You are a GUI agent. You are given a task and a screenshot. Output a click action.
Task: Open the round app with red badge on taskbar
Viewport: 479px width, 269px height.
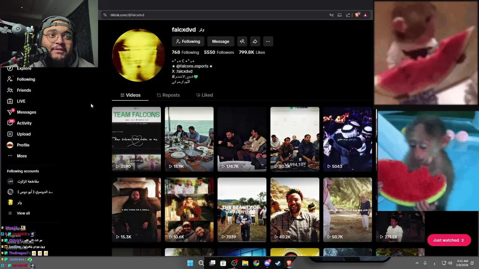click(x=234, y=263)
